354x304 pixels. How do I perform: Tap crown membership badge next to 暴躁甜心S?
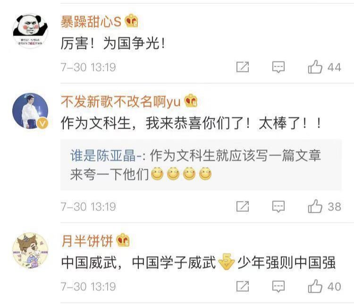pos(132,21)
